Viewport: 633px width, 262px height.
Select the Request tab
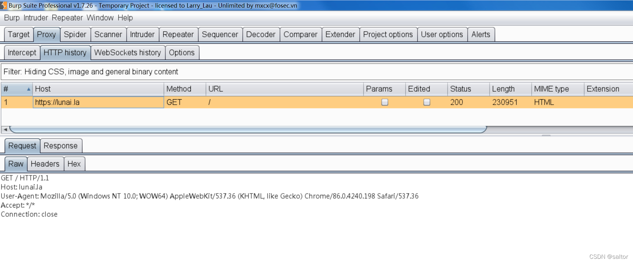coord(22,146)
